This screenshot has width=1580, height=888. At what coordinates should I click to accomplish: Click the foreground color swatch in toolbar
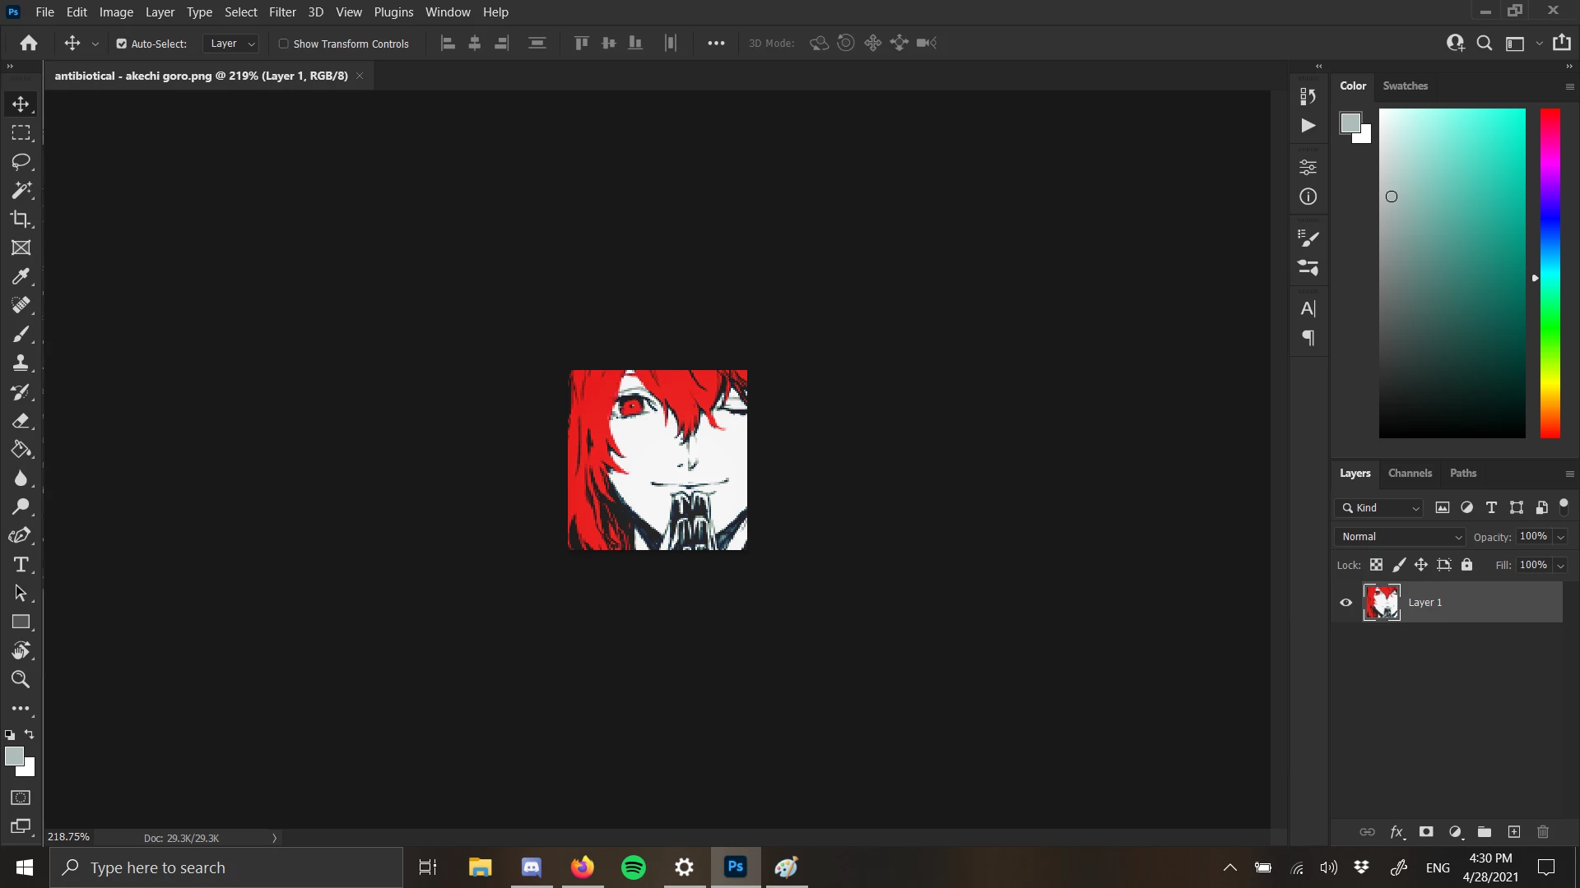(x=13, y=756)
